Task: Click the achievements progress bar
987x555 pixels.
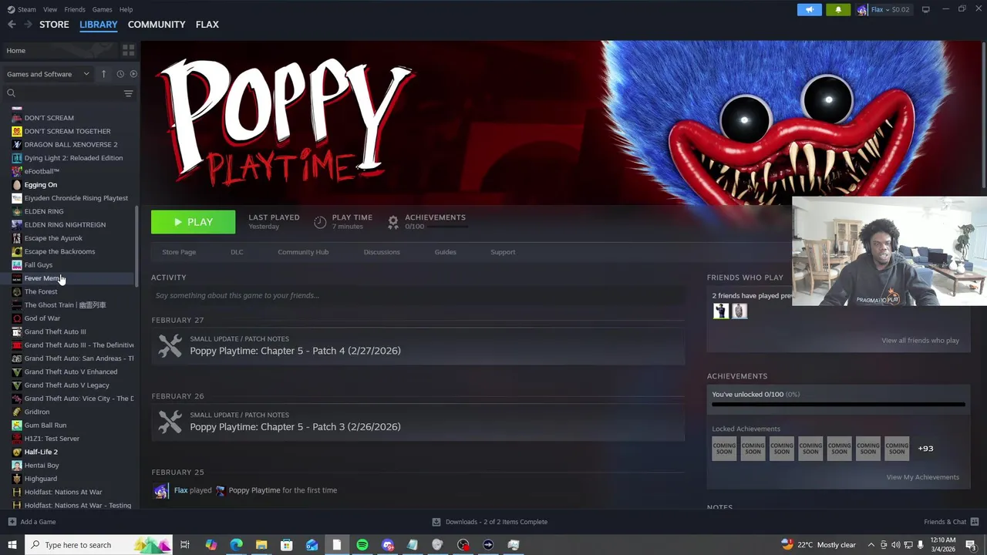Action: click(838, 404)
